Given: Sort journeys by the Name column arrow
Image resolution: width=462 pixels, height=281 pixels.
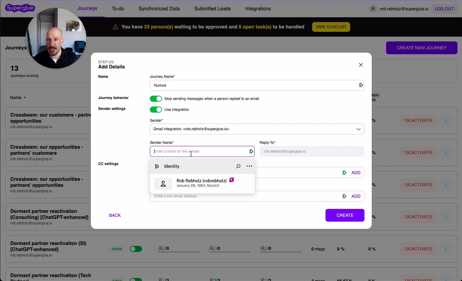Looking at the screenshot, I should [25, 98].
